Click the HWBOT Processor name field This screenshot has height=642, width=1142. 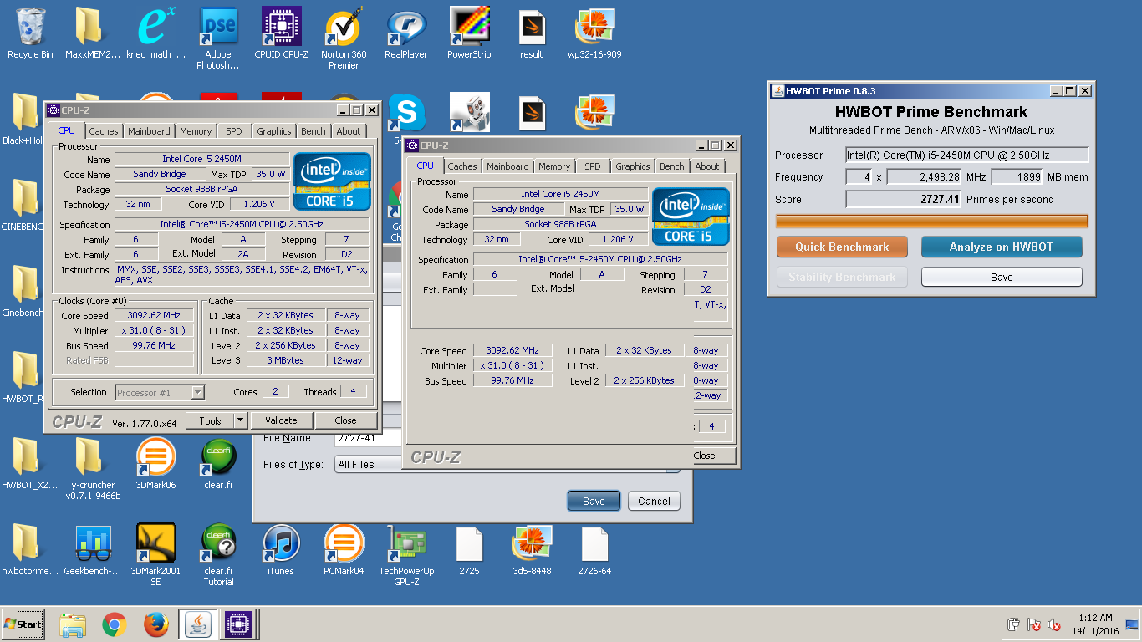click(967, 155)
